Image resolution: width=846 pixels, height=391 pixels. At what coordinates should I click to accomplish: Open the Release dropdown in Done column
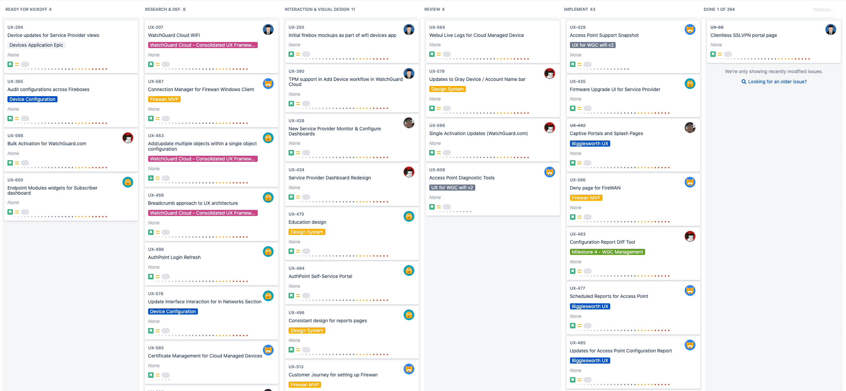pos(823,9)
